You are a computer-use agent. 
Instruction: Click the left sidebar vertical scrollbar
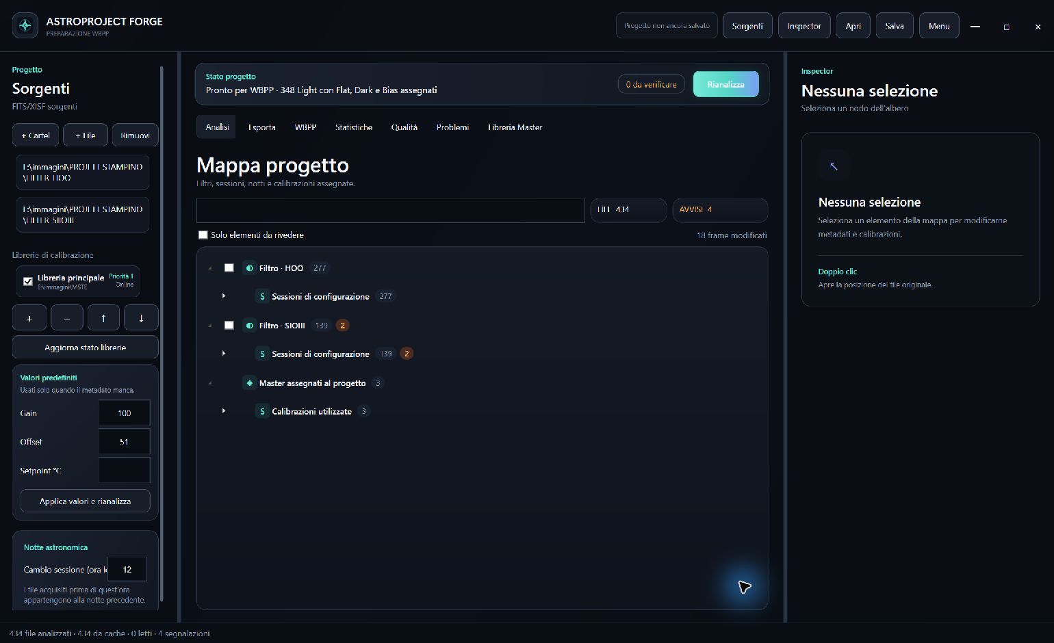tap(162, 333)
